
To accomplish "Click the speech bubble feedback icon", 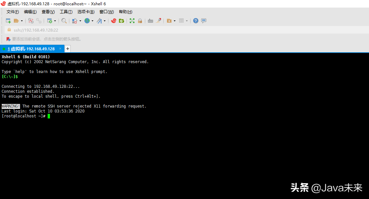I will [x=204, y=21].
